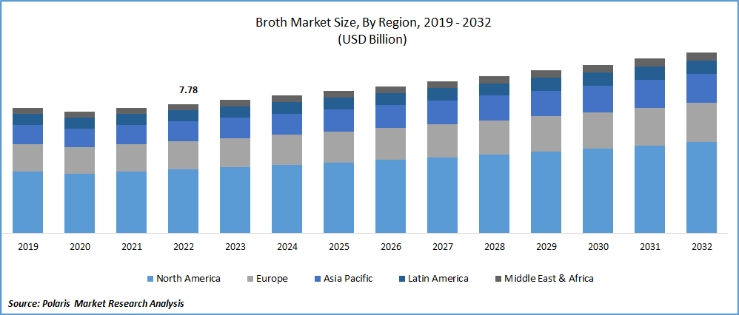Select the North America segment of 2019 bar

28,202
